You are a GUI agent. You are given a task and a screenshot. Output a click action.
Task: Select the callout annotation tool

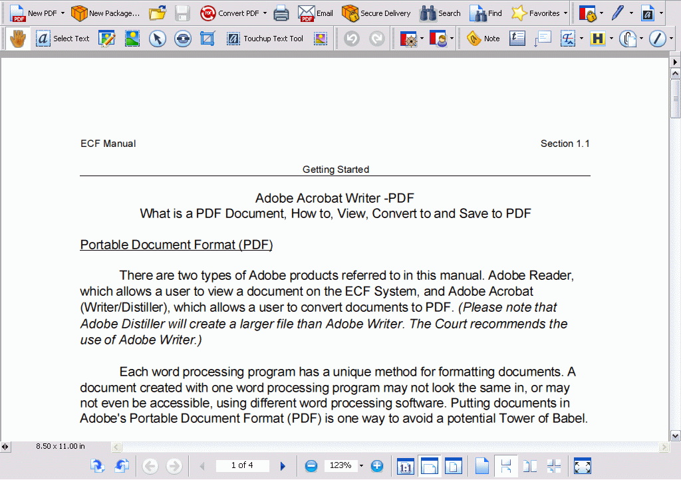(x=543, y=39)
